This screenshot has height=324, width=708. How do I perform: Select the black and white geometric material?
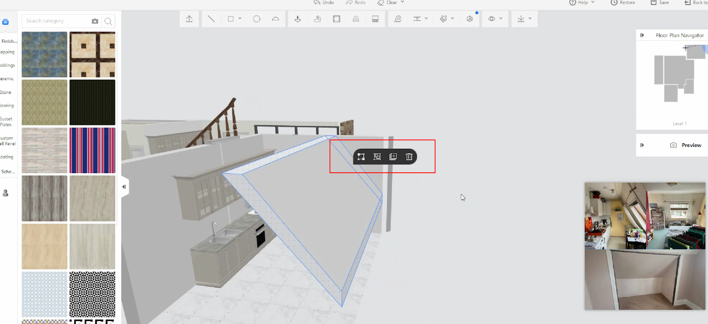pyautogui.click(x=92, y=294)
